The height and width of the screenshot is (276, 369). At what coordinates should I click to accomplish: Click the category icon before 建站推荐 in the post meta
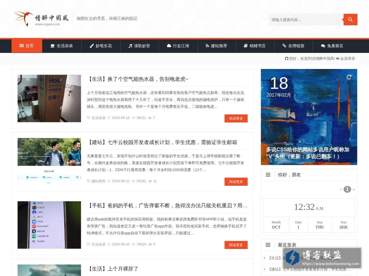pyautogui.click(x=89, y=181)
